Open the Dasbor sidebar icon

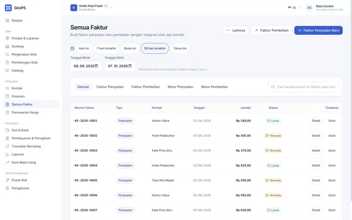[x=7, y=21]
